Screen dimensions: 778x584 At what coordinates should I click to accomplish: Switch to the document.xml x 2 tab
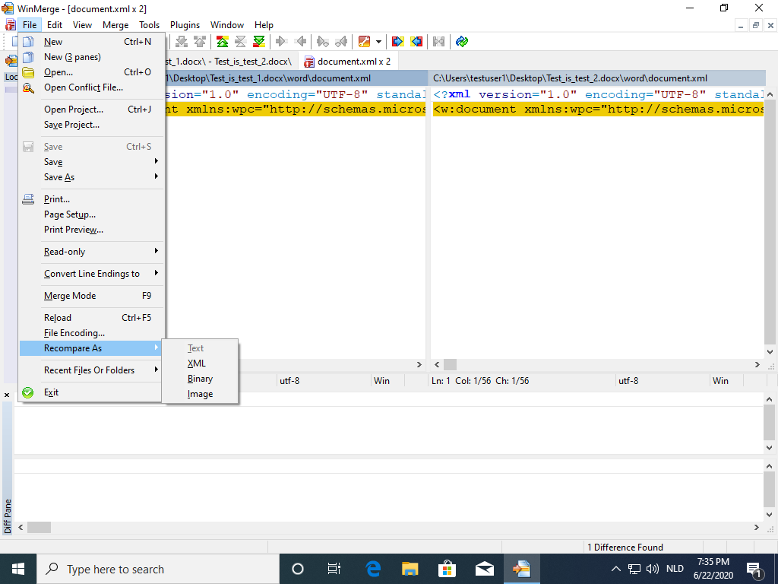348,62
